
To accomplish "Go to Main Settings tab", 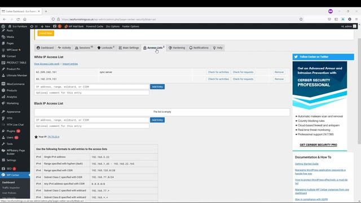I will 129,48.
